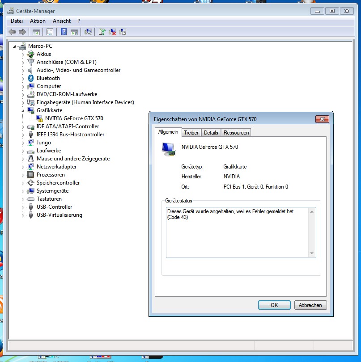Click the IEEE 1394 controller icon
361x362 pixels.
pyautogui.click(x=31, y=135)
